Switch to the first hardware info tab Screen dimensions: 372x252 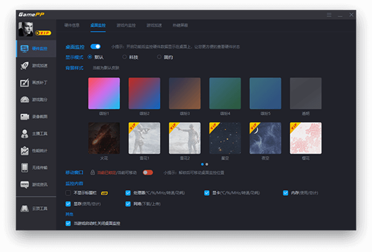(72, 25)
